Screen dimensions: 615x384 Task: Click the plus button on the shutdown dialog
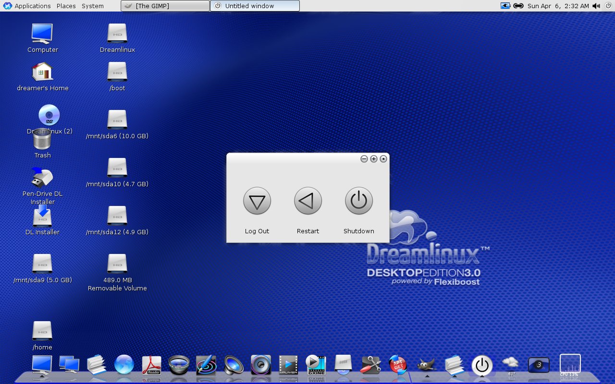374,159
